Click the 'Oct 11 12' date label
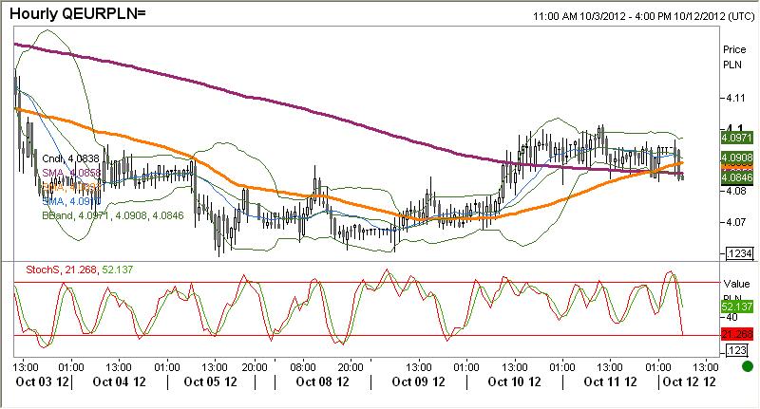760x409 pixels. (610, 381)
